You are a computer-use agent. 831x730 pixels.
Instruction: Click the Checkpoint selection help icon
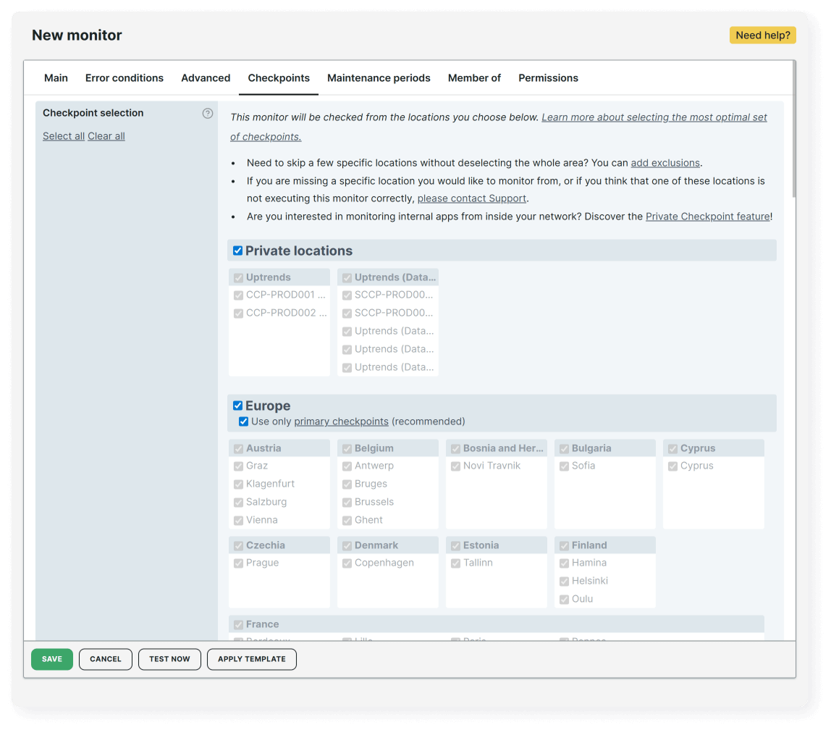pyautogui.click(x=208, y=113)
